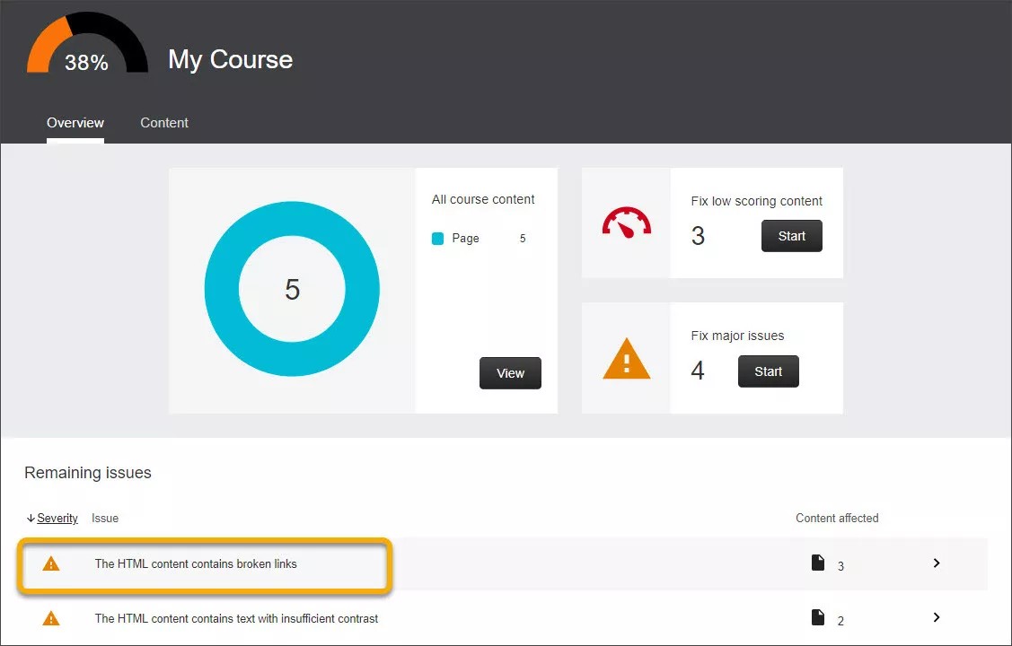
Task: Start fixing low scoring content
Action: tap(791, 236)
